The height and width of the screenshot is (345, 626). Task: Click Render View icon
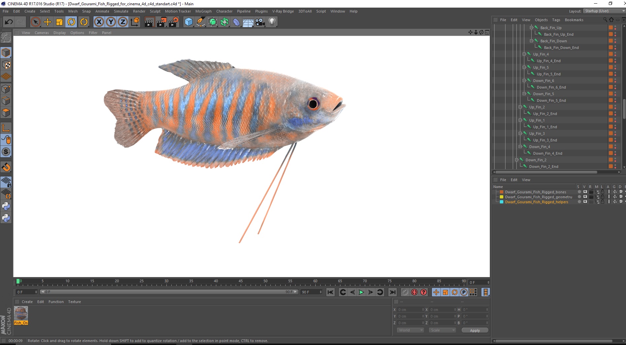[x=149, y=22]
